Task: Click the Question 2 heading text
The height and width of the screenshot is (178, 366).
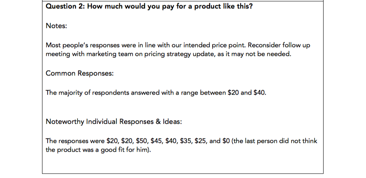Action: [x=149, y=7]
